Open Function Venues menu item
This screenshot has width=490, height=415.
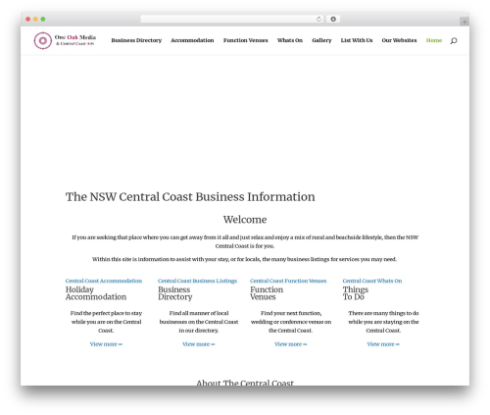(x=246, y=40)
